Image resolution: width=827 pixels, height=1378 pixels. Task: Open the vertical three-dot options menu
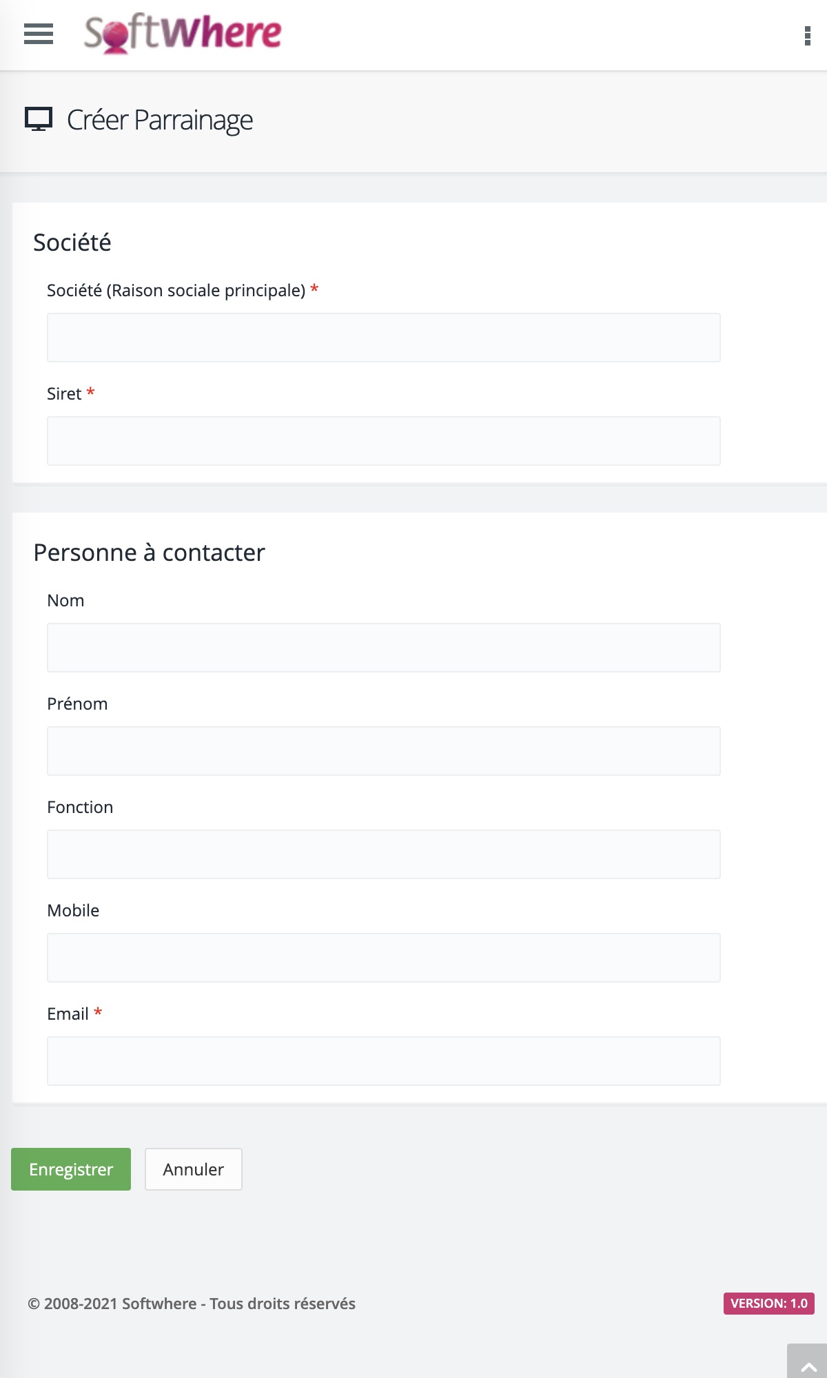807,36
